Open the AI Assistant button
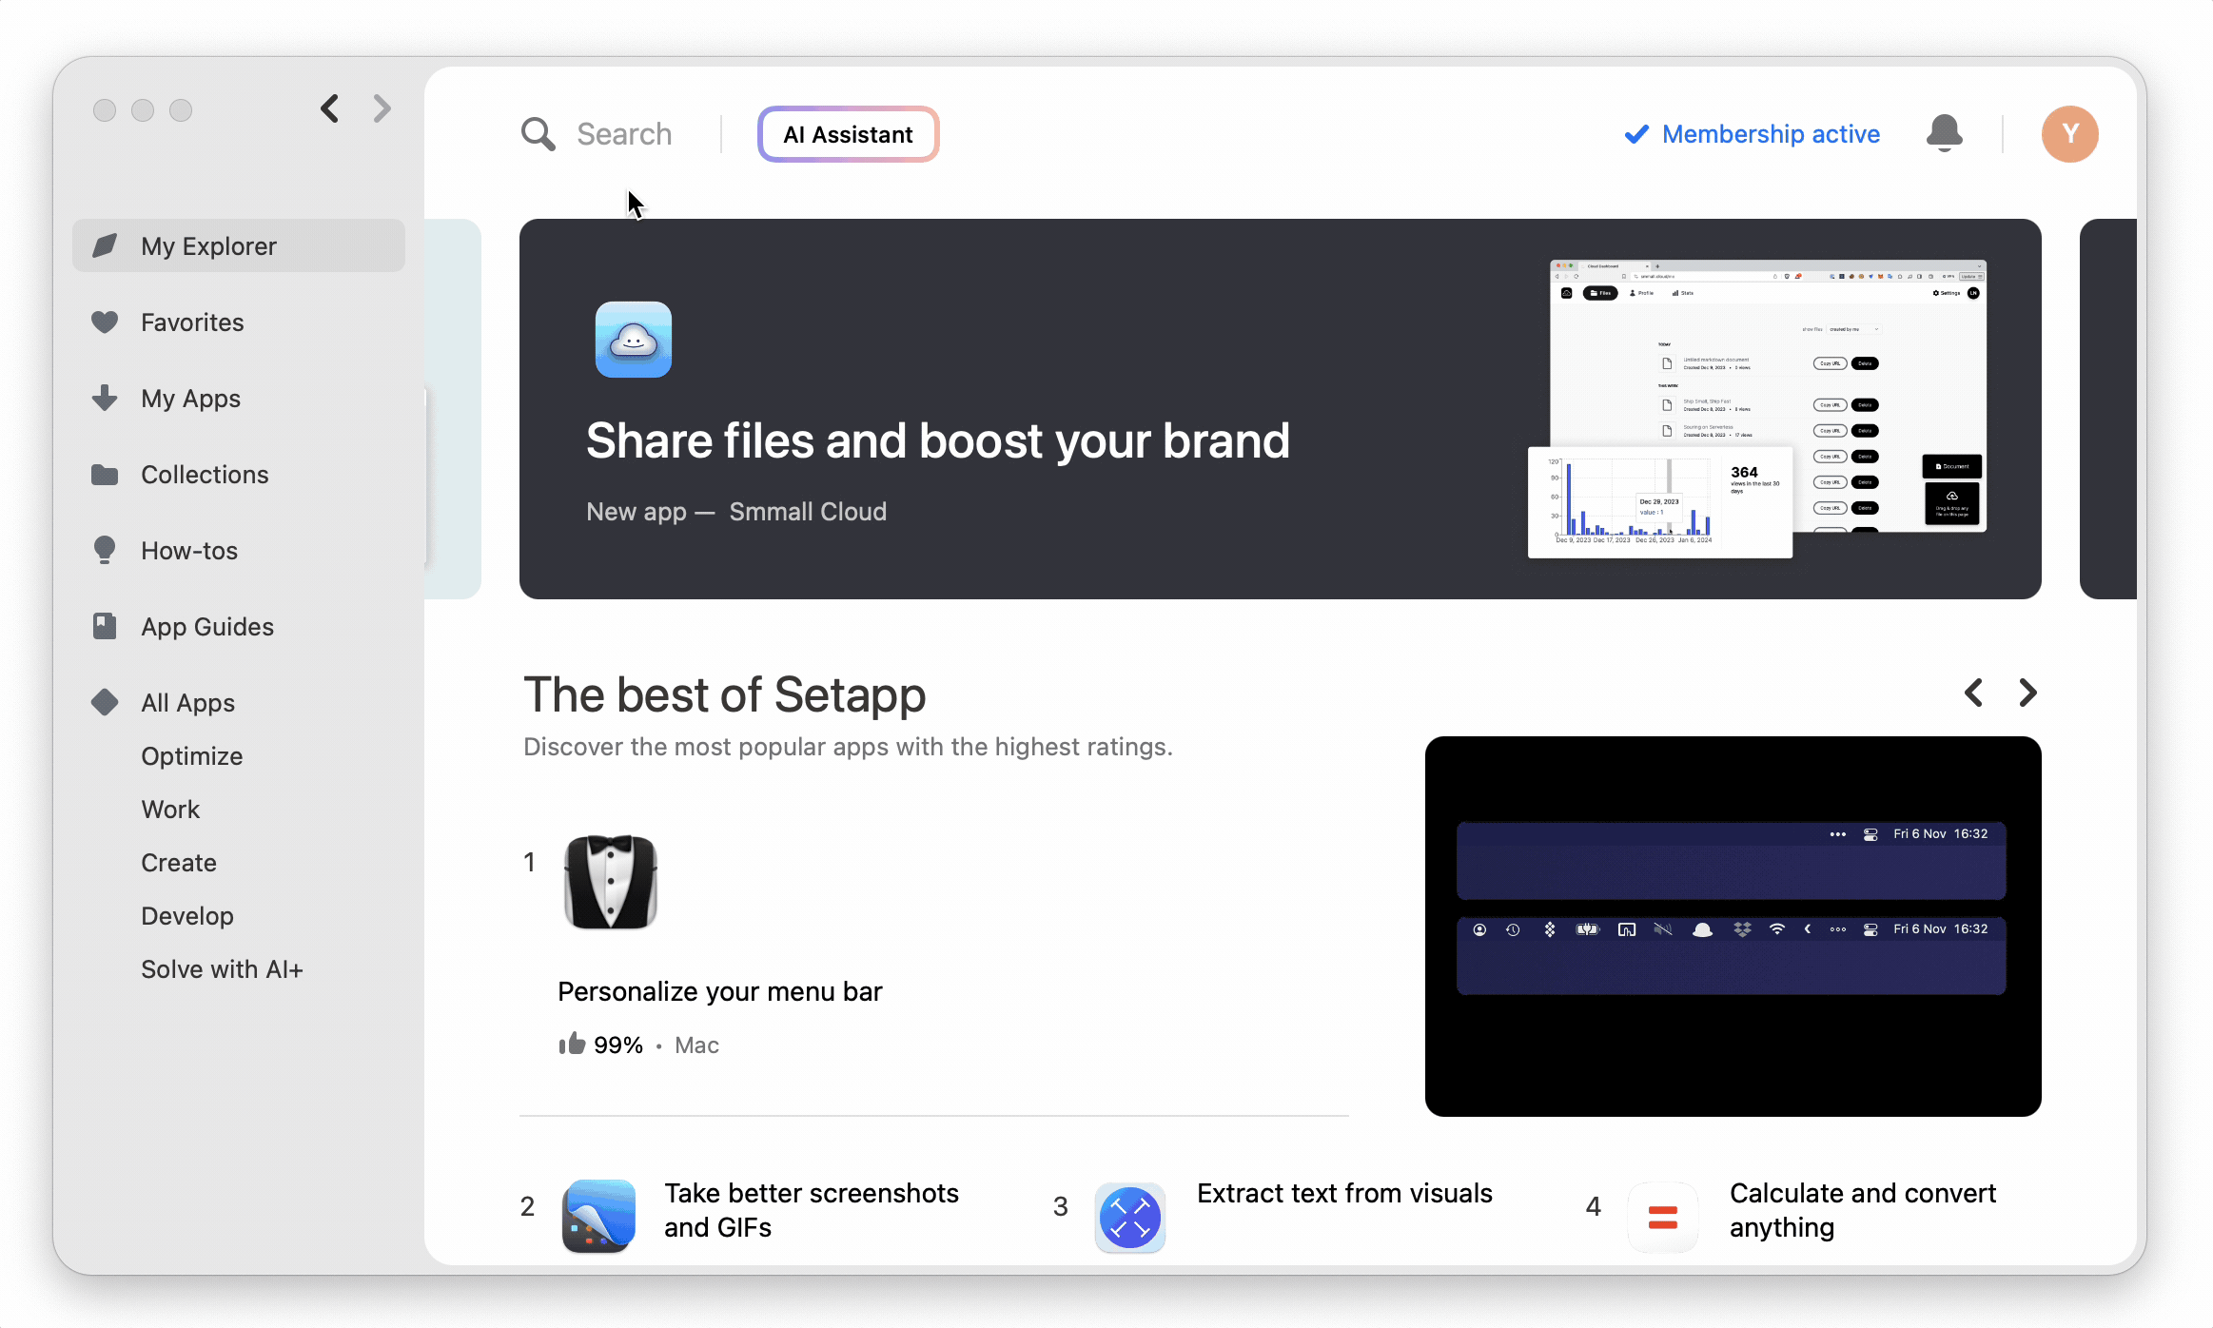 click(848, 134)
